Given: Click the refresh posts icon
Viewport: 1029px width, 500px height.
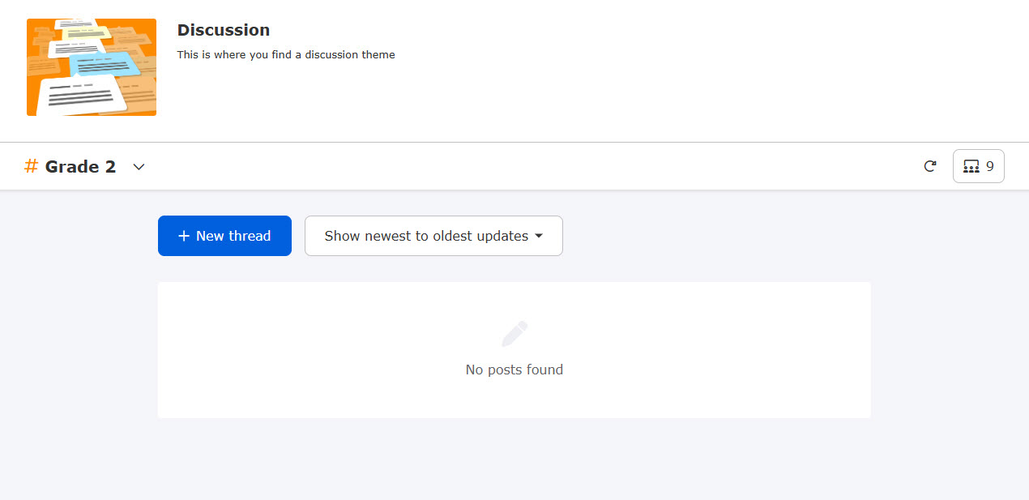Looking at the screenshot, I should pyautogui.click(x=930, y=166).
